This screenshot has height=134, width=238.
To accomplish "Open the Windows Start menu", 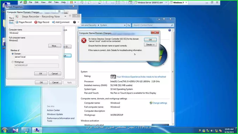I will tap(5, 130).
